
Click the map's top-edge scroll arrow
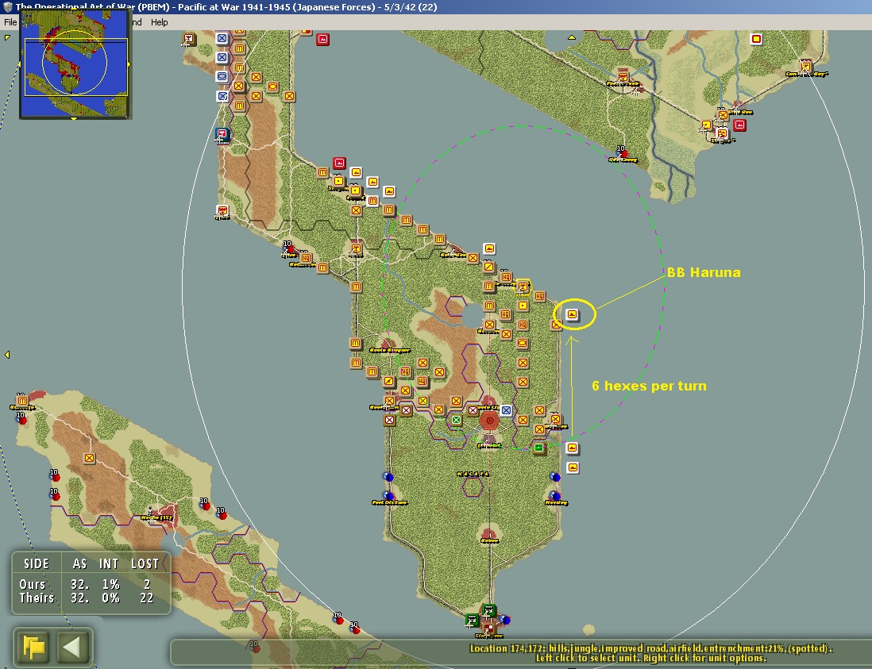tap(571, 37)
